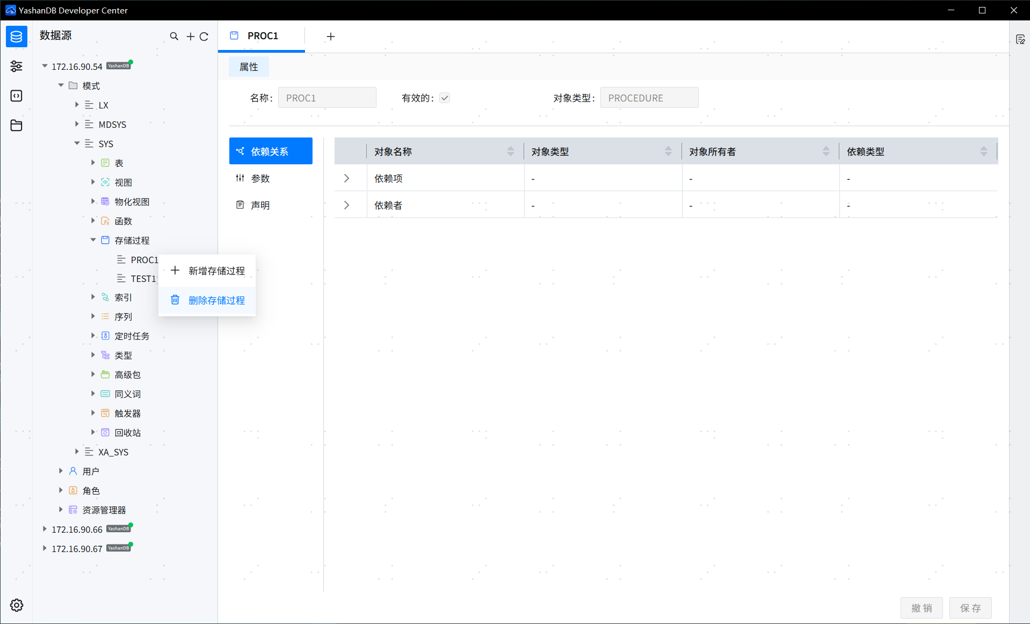
Task: Expand the 依赖项 row
Action: click(347, 178)
